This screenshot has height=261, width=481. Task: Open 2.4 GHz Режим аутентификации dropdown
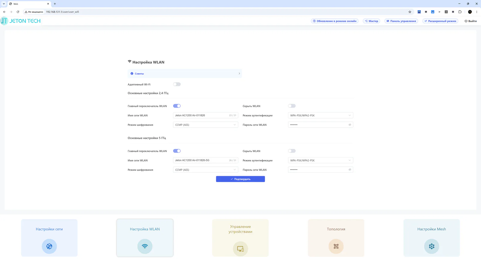(320, 115)
